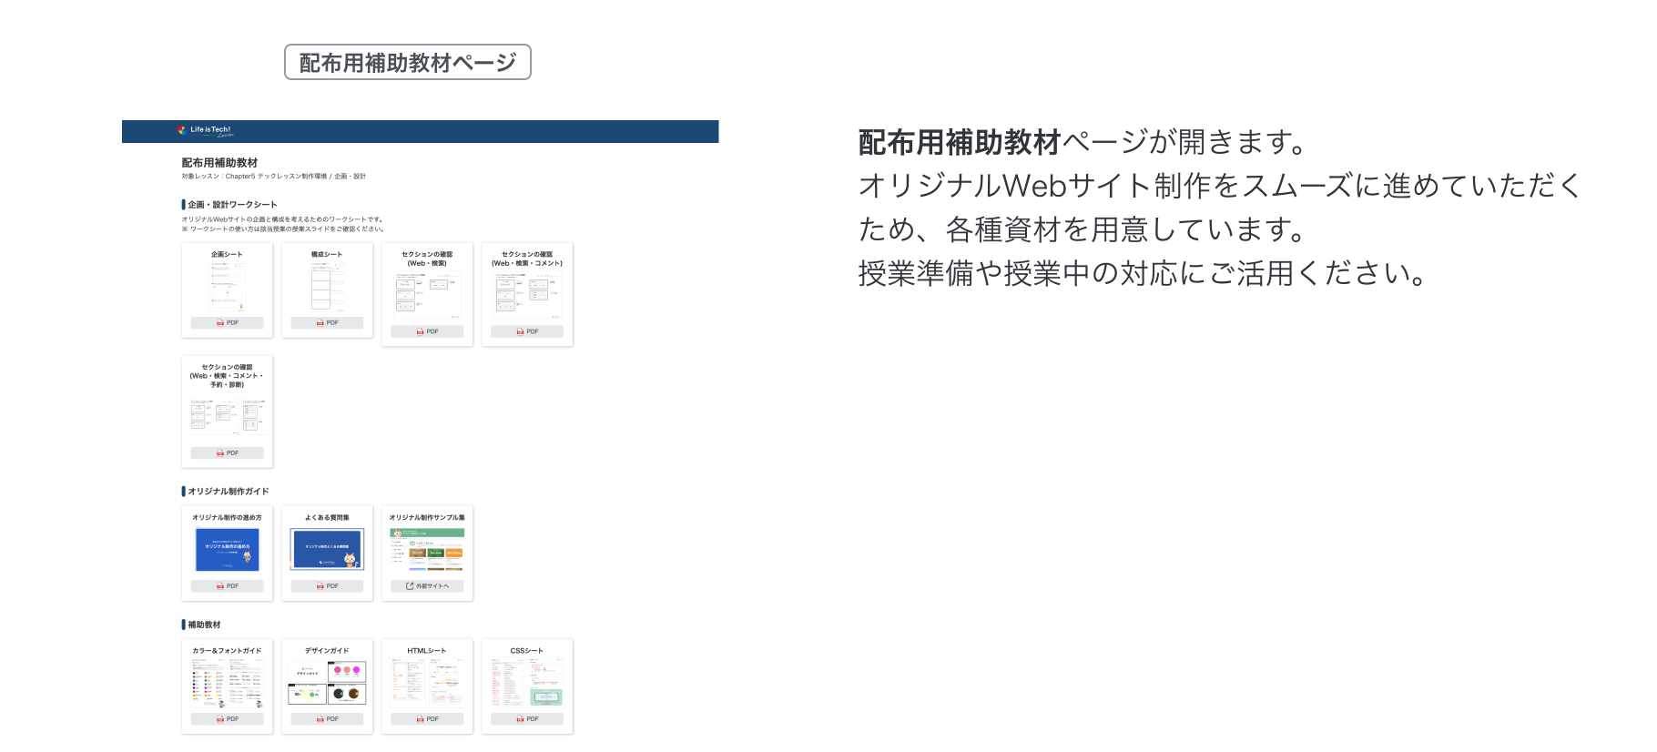The width and height of the screenshot is (1657, 752).
Task: Click the オリジナル制作サンプル集 card title
Action: [x=427, y=518]
